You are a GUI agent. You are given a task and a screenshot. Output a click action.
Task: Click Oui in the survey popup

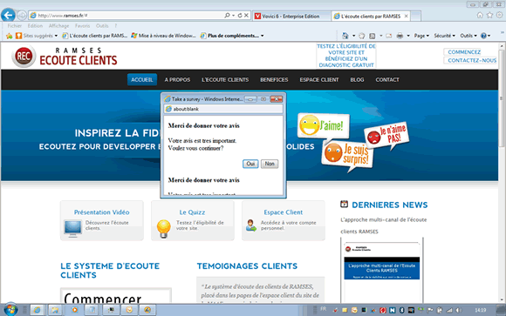250,164
